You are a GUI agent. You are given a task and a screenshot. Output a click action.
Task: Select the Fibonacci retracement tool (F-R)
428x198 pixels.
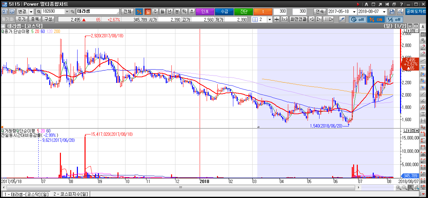pos(423,167)
